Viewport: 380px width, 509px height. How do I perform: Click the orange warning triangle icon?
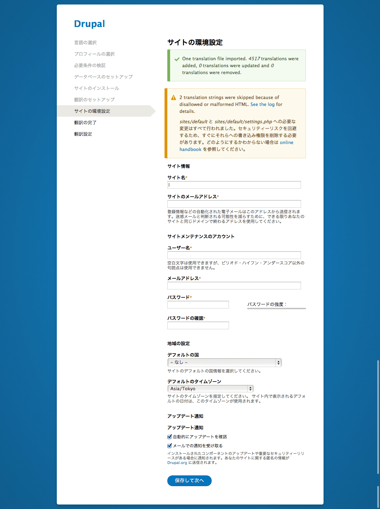click(x=174, y=98)
